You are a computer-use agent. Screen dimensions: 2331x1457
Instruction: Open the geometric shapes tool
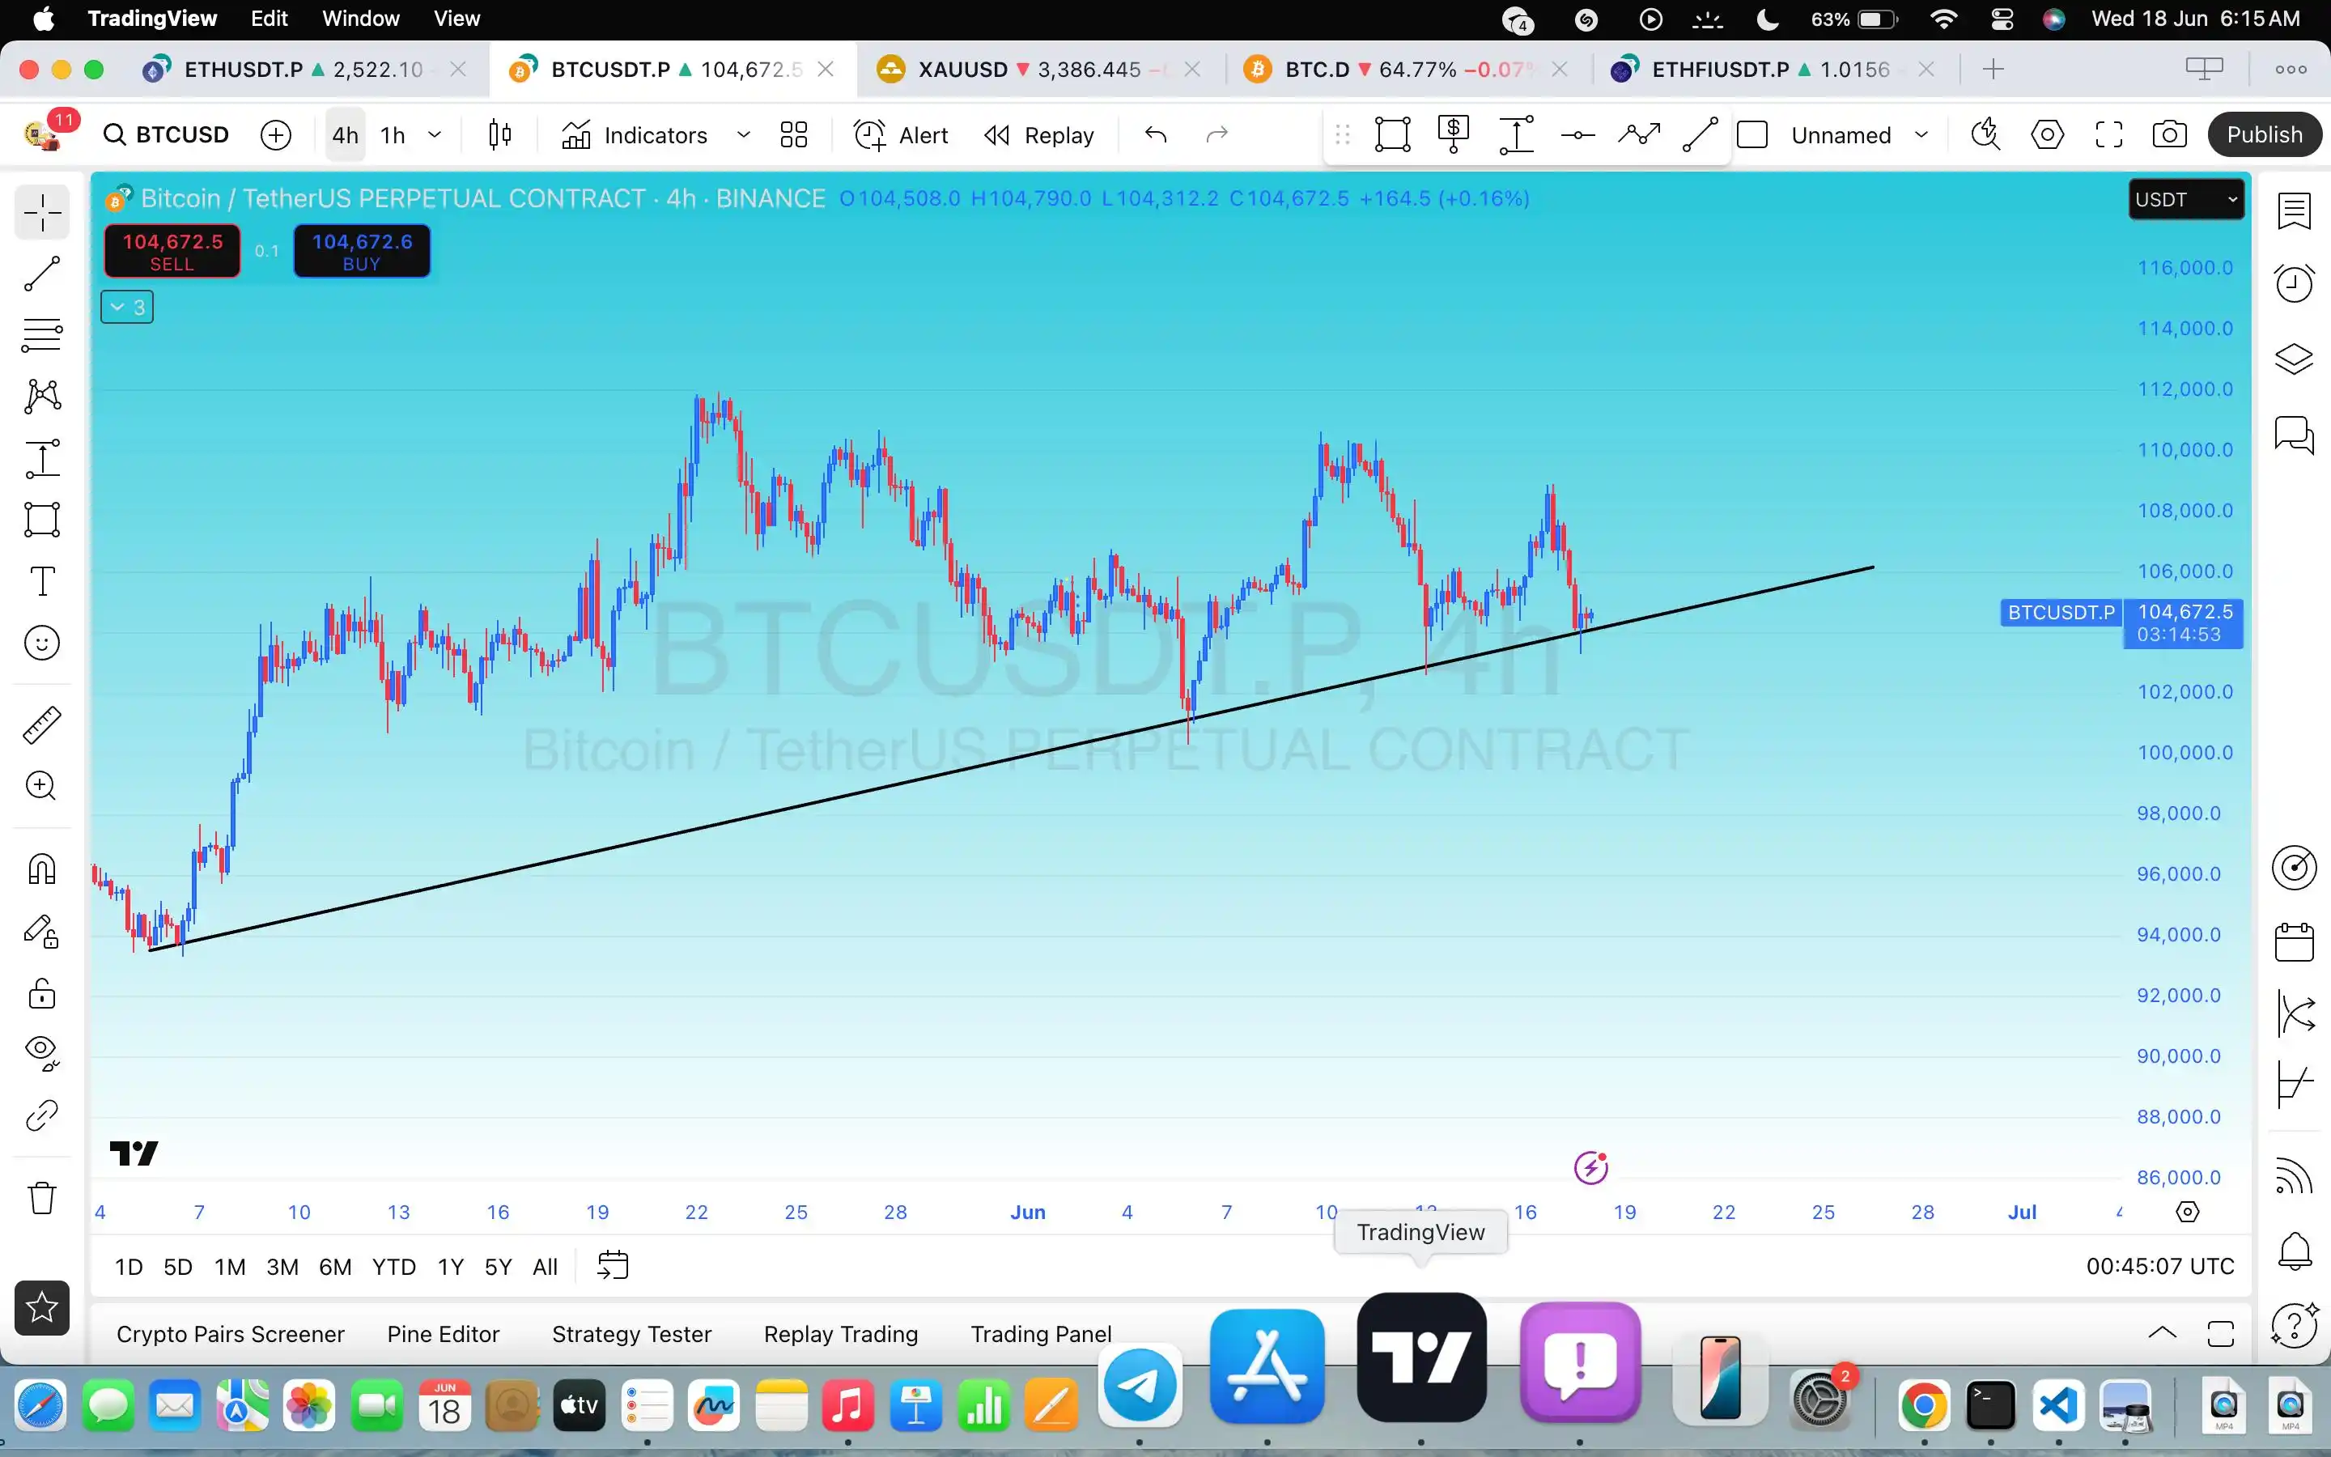[x=42, y=520]
